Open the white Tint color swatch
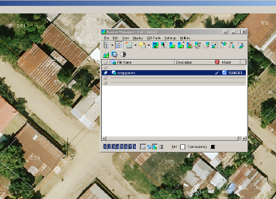 (183, 147)
